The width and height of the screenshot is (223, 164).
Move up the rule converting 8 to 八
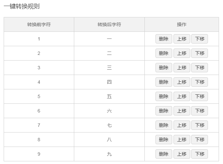(x=182, y=140)
